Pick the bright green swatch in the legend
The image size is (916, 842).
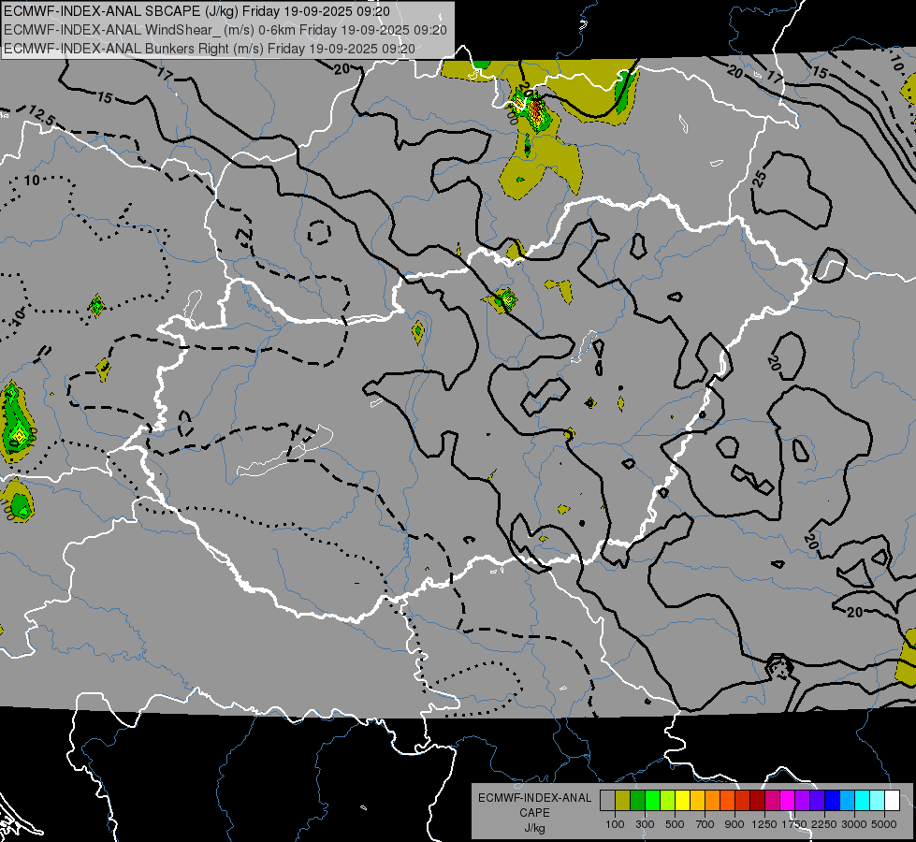pyautogui.click(x=652, y=801)
